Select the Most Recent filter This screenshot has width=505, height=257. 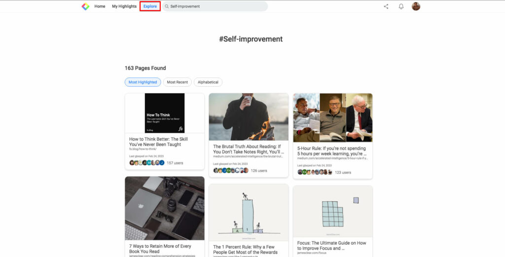(x=177, y=82)
